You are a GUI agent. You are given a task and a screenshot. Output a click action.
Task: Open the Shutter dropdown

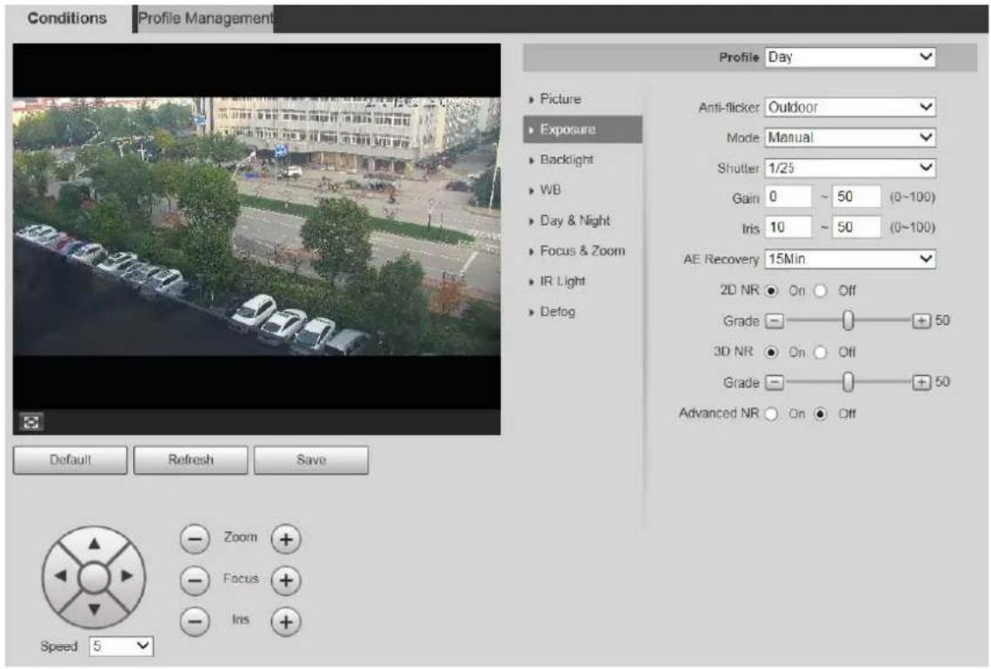pos(850,168)
